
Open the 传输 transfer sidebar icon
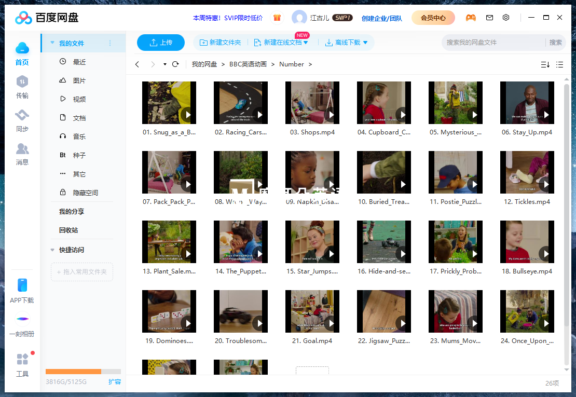point(22,87)
